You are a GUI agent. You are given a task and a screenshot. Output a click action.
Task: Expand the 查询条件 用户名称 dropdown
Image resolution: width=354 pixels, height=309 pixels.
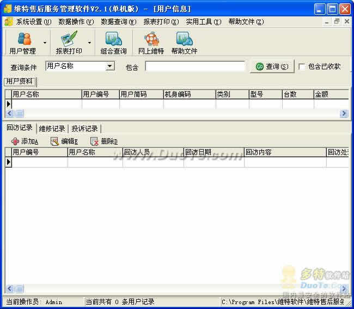coord(110,66)
